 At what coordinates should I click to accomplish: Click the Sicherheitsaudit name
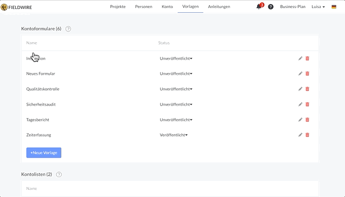41,105
